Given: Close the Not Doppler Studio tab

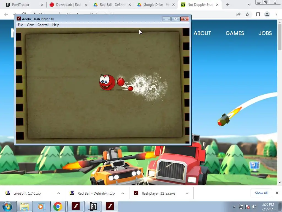Looking at the screenshot, I should (x=217, y=5).
